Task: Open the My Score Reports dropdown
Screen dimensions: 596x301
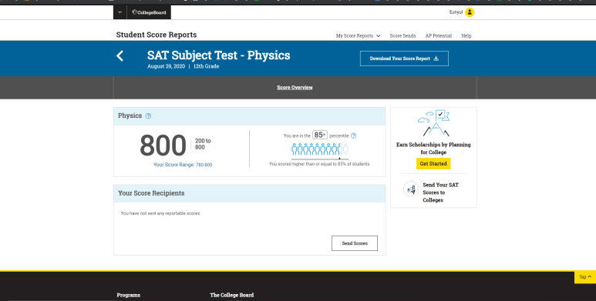Action: (x=358, y=35)
